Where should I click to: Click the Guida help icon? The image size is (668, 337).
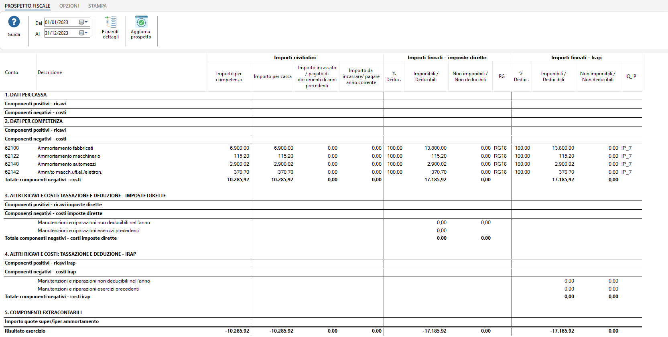pos(14,22)
